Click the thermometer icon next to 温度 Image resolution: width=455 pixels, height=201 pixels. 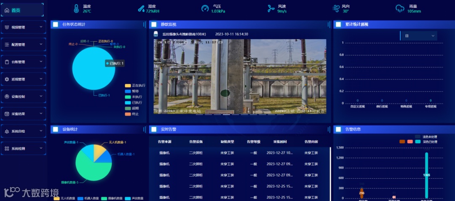76,9
